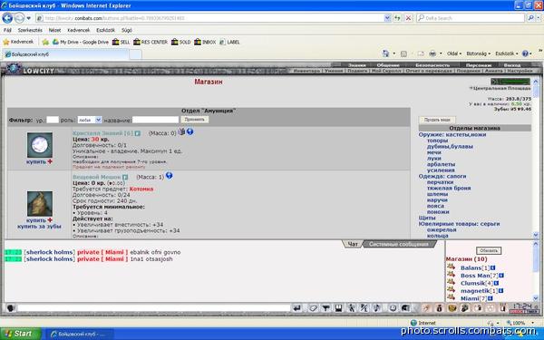Open the address bar history dropdown arrow

[387, 18]
